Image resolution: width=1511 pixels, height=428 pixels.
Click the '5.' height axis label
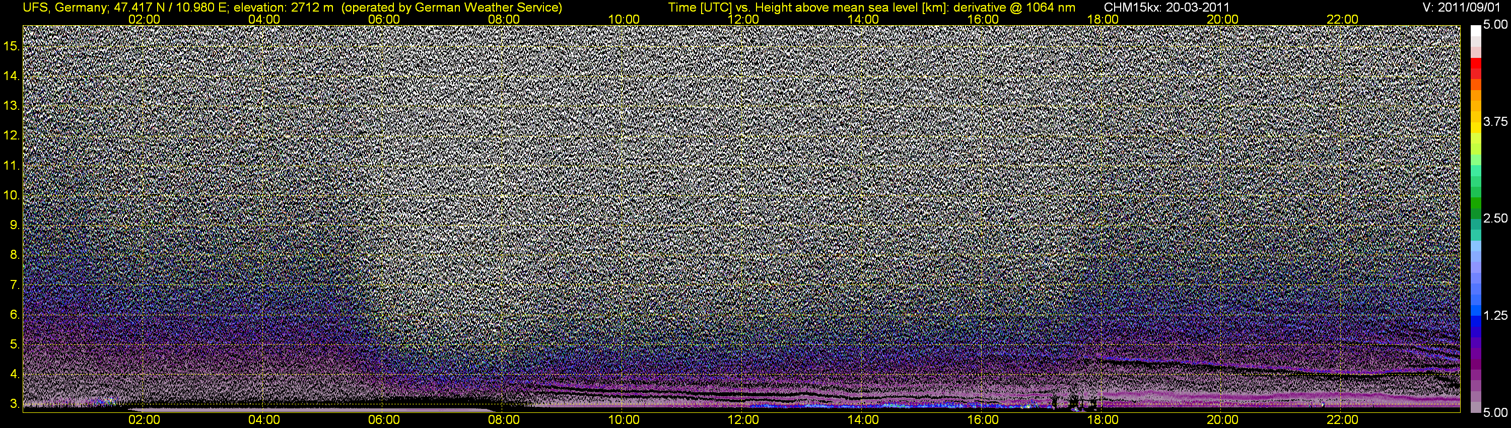point(15,345)
